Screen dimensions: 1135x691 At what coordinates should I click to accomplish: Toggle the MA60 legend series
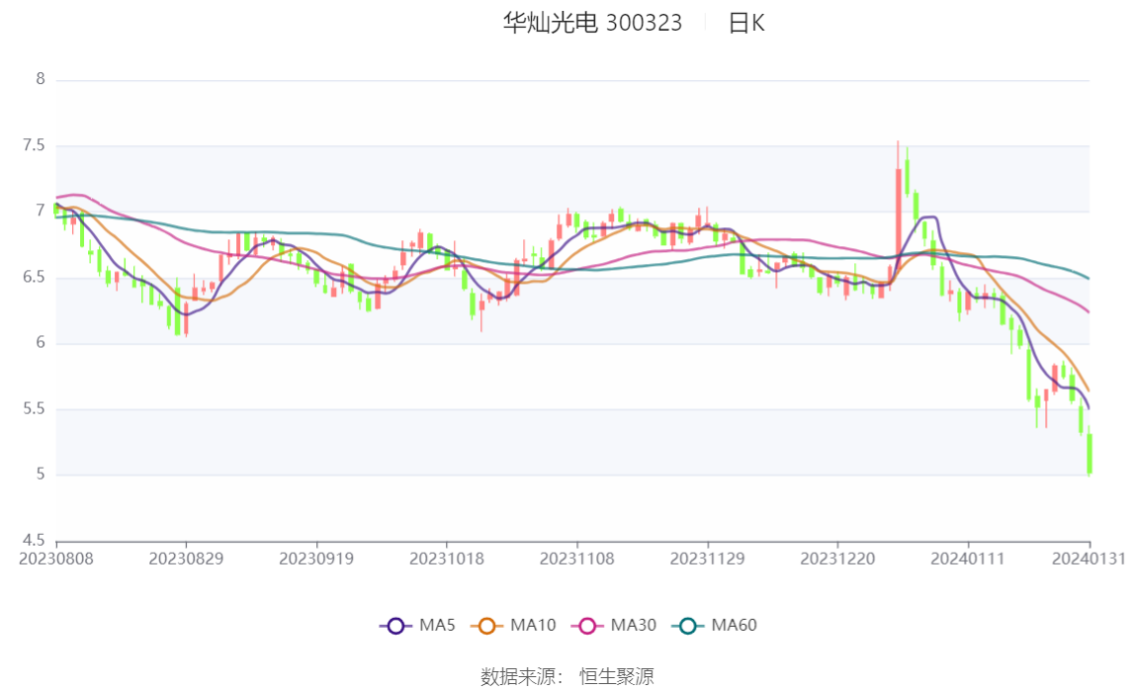715,625
